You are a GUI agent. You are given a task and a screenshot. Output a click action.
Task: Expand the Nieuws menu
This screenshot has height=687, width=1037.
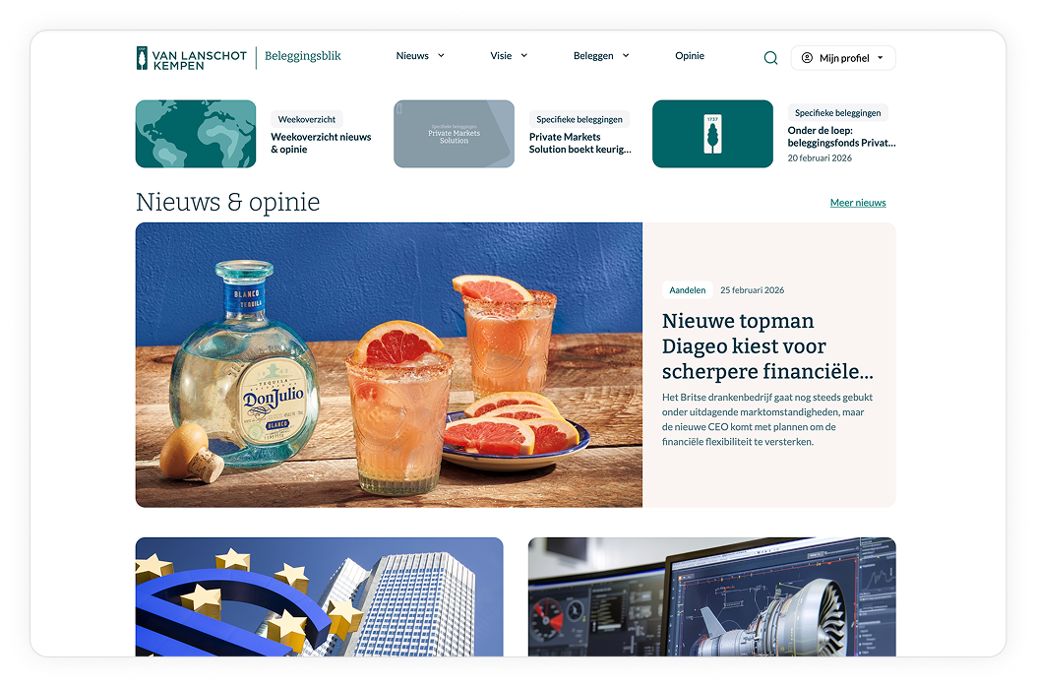point(420,56)
